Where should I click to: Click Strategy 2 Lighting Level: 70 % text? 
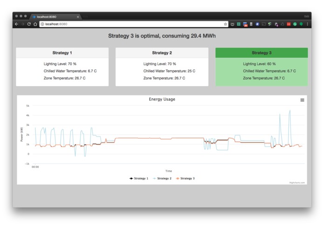pyautogui.click(x=160, y=64)
